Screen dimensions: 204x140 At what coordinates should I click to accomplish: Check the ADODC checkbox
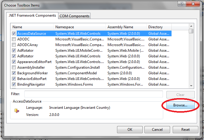14,39
